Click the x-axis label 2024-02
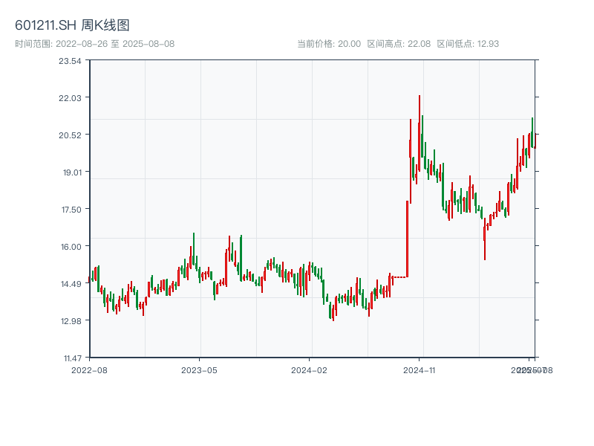594x446 pixels. (x=309, y=370)
